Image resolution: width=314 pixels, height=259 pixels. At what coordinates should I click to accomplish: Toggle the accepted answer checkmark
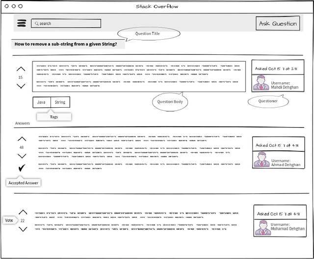click(22, 168)
